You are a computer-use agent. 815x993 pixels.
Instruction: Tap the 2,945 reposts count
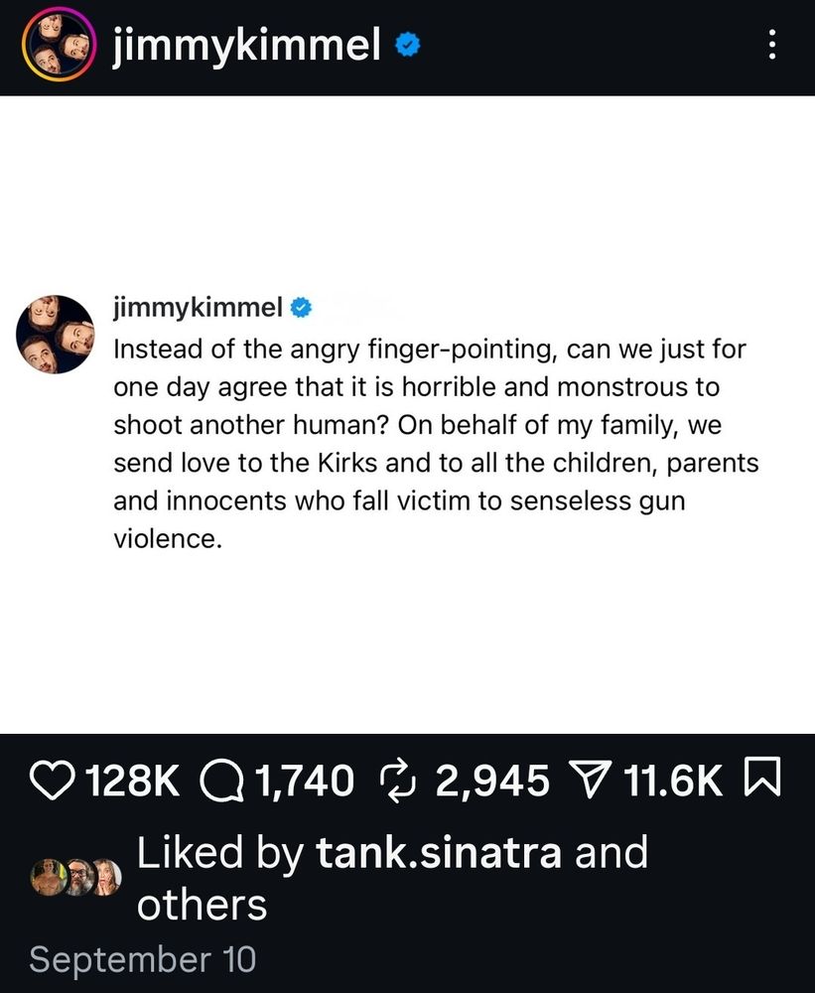pyautogui.click(x=492, y=780)
